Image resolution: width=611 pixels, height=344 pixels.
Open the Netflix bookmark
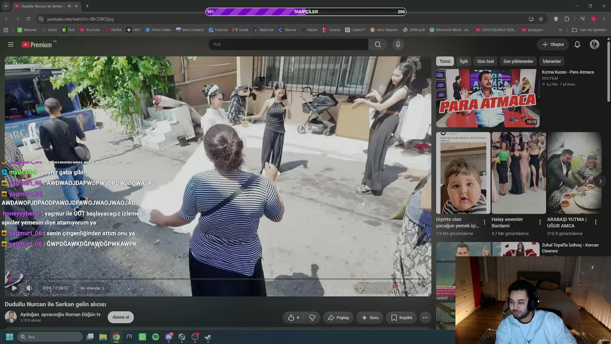click(113, 30)
